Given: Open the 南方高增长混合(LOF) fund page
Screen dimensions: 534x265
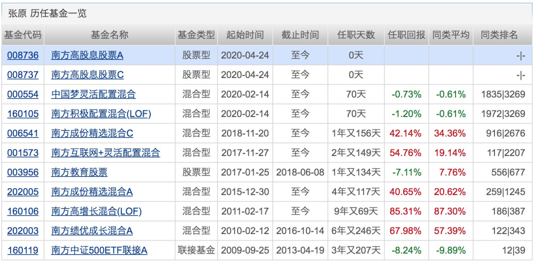Looking at the screenshot, I should 96,212.
